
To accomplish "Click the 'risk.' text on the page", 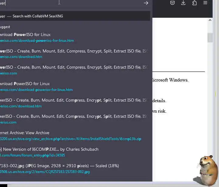I will click(162, 111).
